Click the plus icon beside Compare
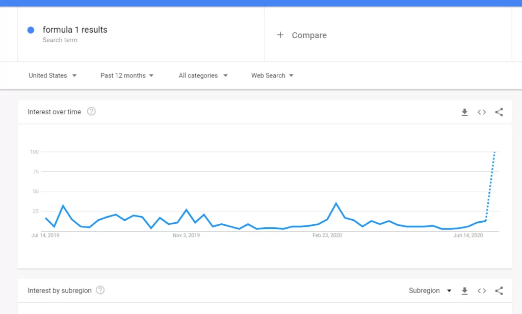The height and width of the screenshot is (314, 522). 280,35
